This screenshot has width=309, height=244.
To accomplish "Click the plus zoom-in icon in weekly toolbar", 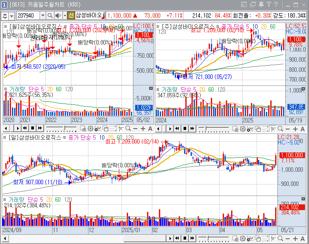I will [295, 129].
